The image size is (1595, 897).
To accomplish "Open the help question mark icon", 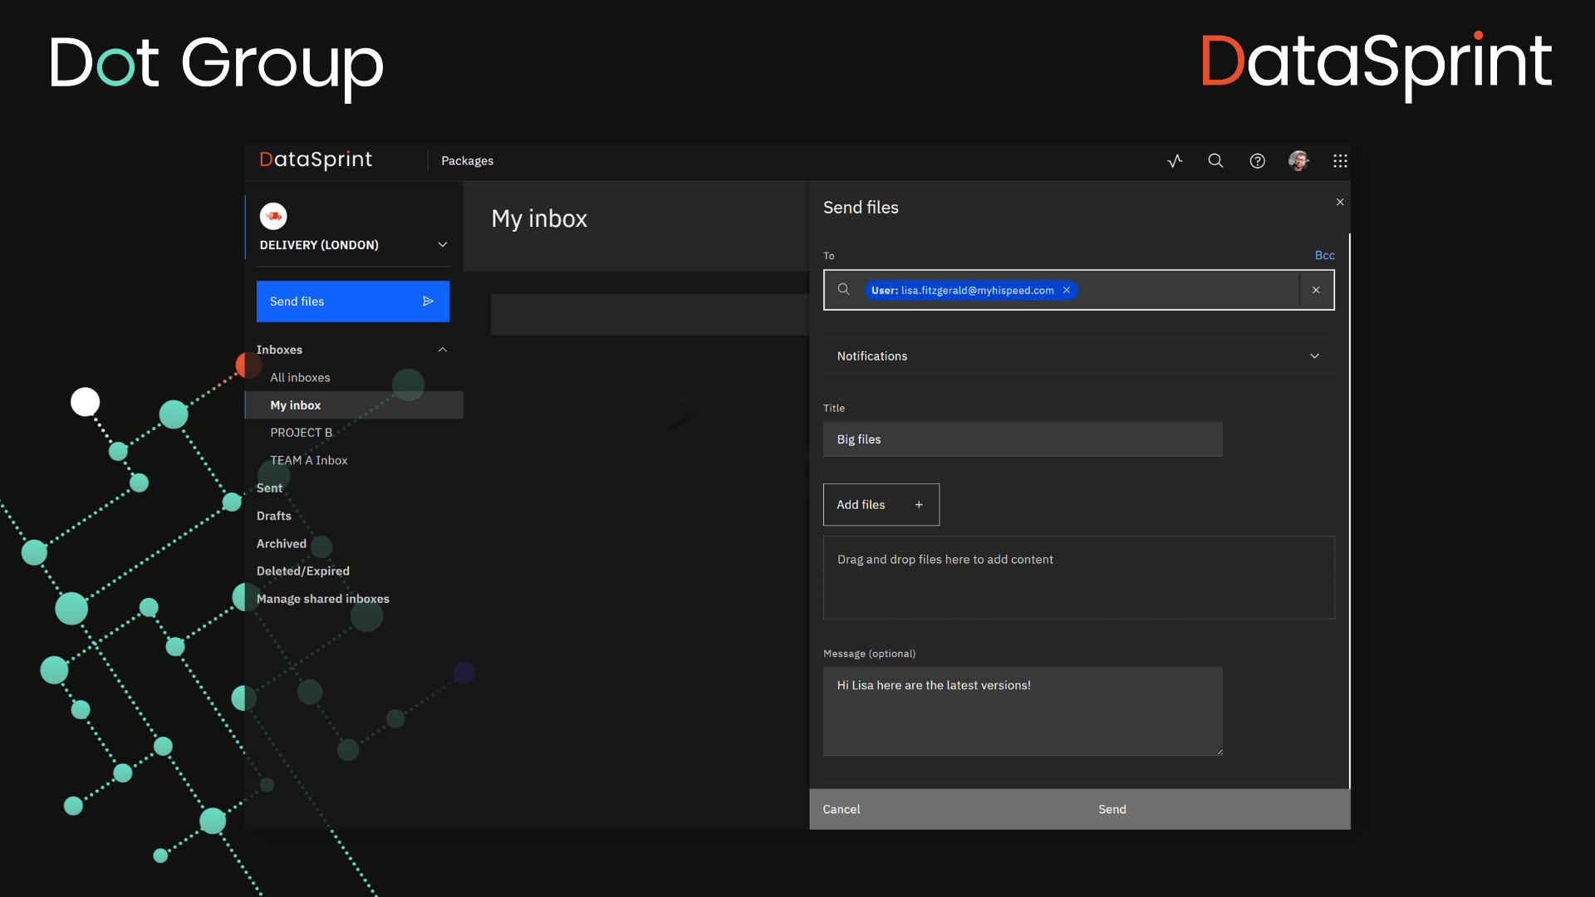I will pos(1258,161).
